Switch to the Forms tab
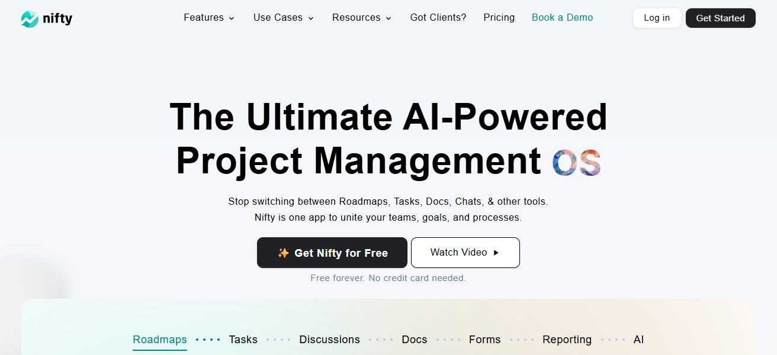The width and height of the screenshot is (777, 355). (x=484, y=340)
